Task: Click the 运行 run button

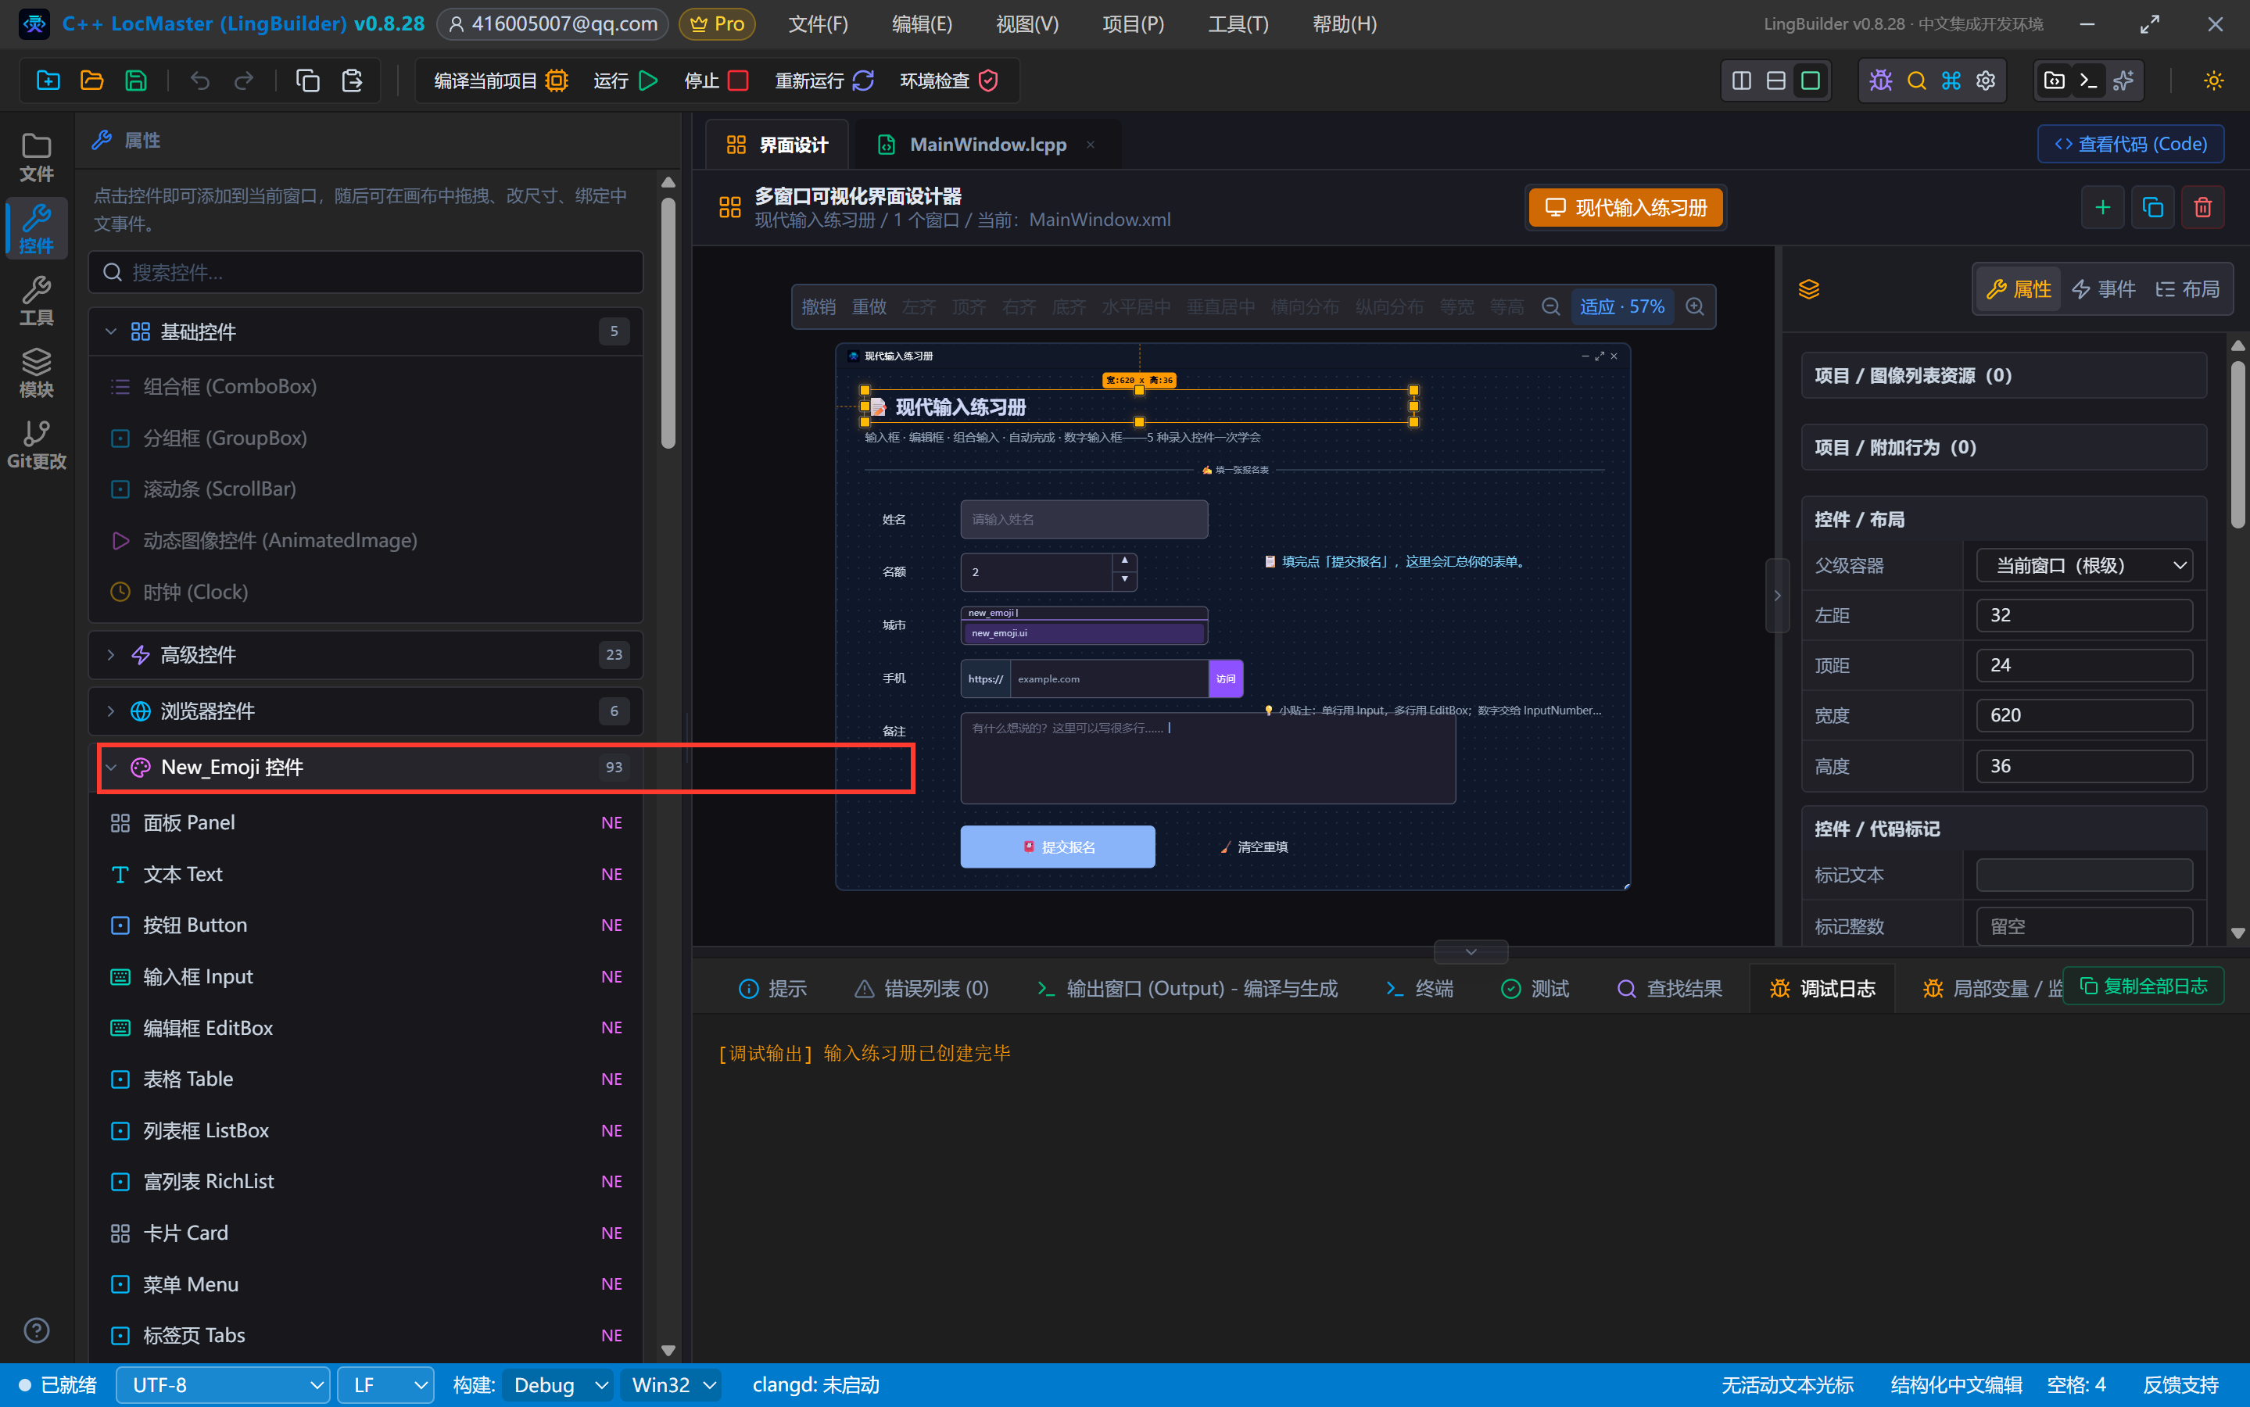Action: coord(625,81)
